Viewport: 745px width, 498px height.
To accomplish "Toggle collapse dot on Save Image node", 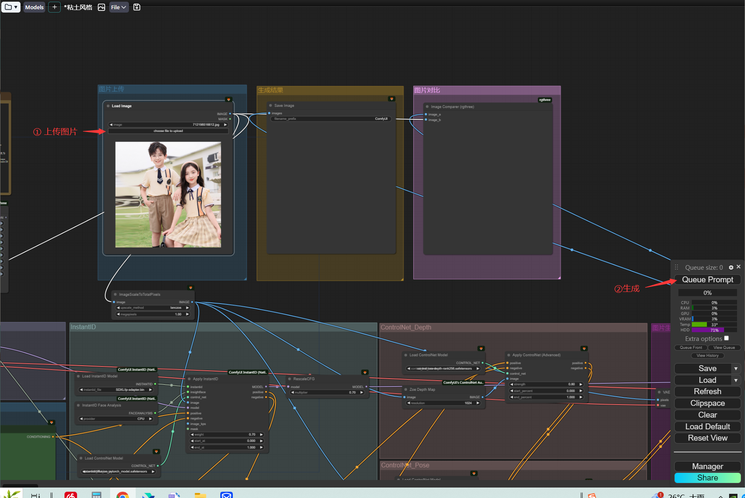I will pos(271,106).
